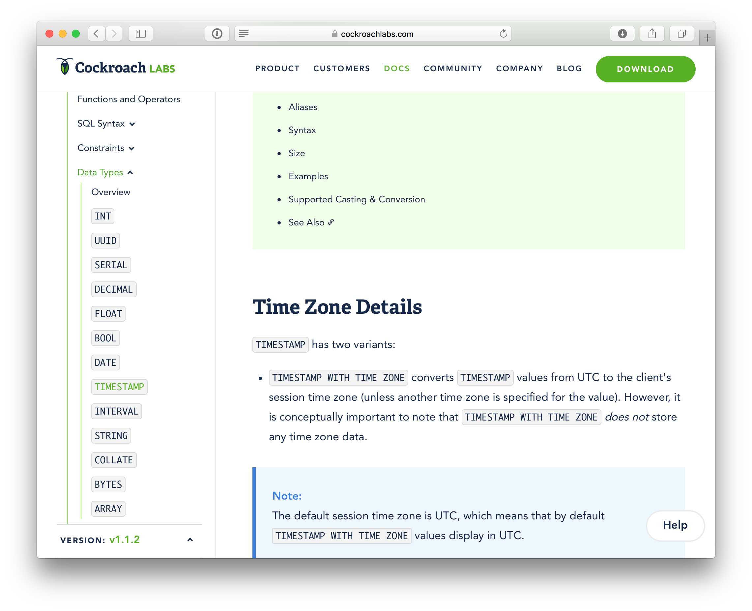Click the anchor link icon beside See Also
The image size is (752, 611).
pyautogui.click(x=331, y=222)
